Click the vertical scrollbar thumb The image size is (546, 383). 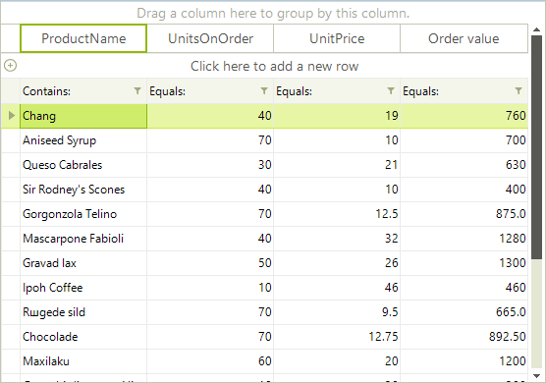[536, 147]
